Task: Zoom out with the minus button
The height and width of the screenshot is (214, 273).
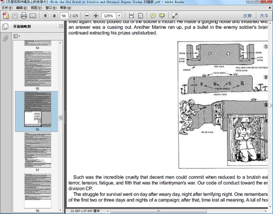Action: (86, 15)
